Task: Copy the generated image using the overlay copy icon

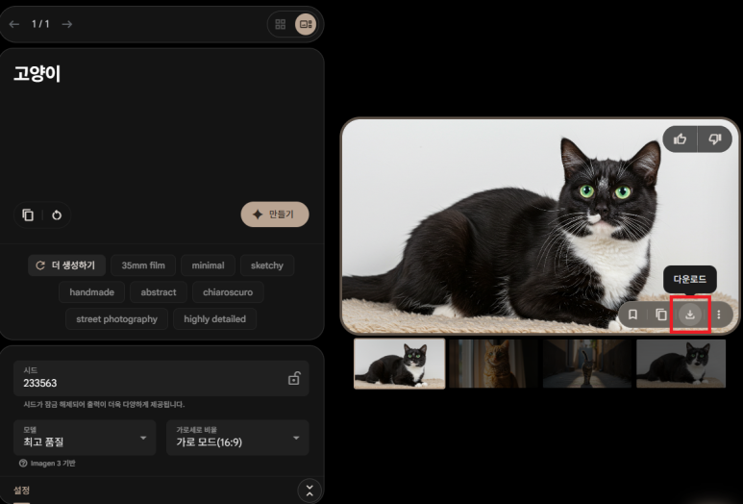Action: 661,315
